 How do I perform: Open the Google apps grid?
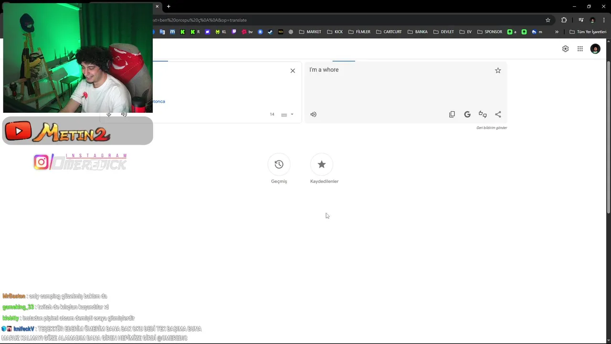click(x=580, y=49)
